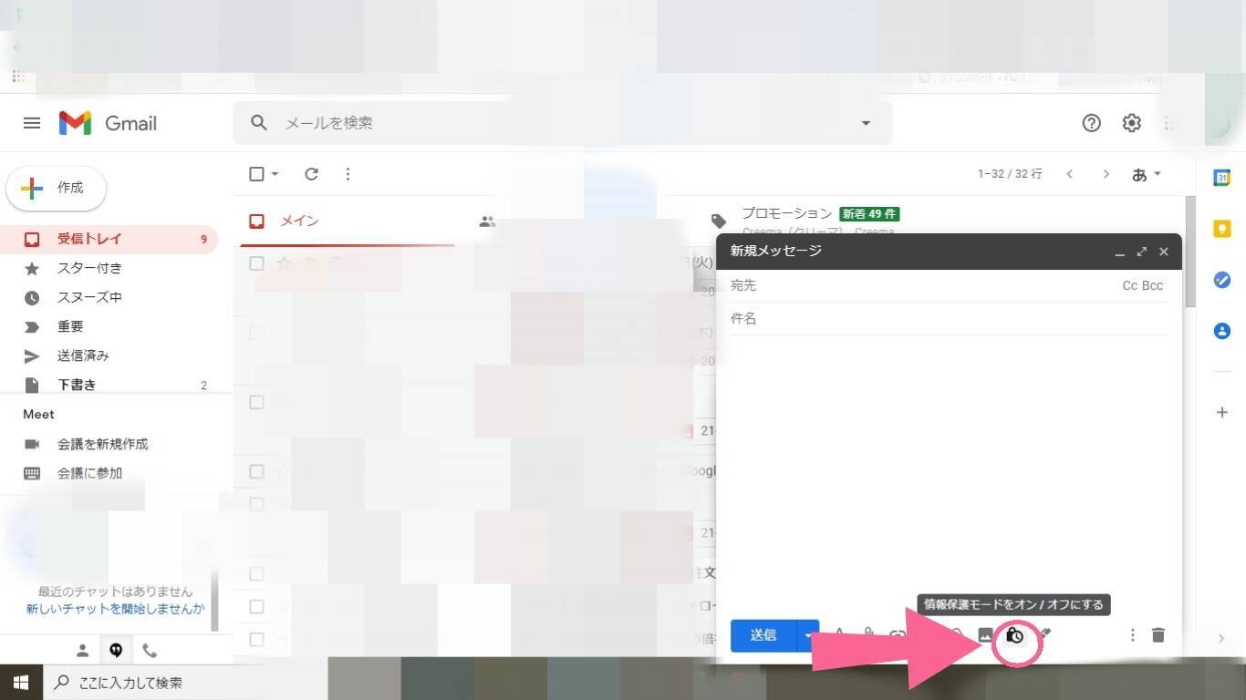The image size is (1246, 700).
Task: Open the Gmail main menu hamburger
Action: point(32,123)
